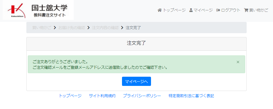Open the プライバシーポリシー footer link
The width and height of the screenshot is (273, 109).
142,96
